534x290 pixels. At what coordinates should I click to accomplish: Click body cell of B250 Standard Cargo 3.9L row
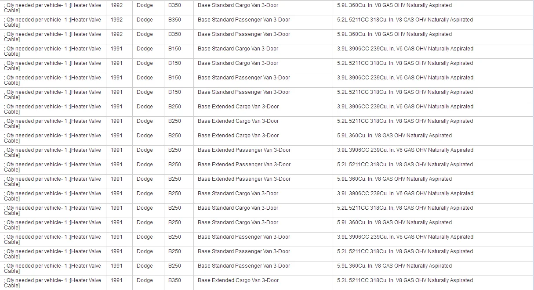point(263,196)
